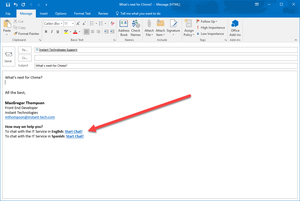Open bullet list style dropdown arrow
This screenshot has width=300, height=201.
(96, 24)
